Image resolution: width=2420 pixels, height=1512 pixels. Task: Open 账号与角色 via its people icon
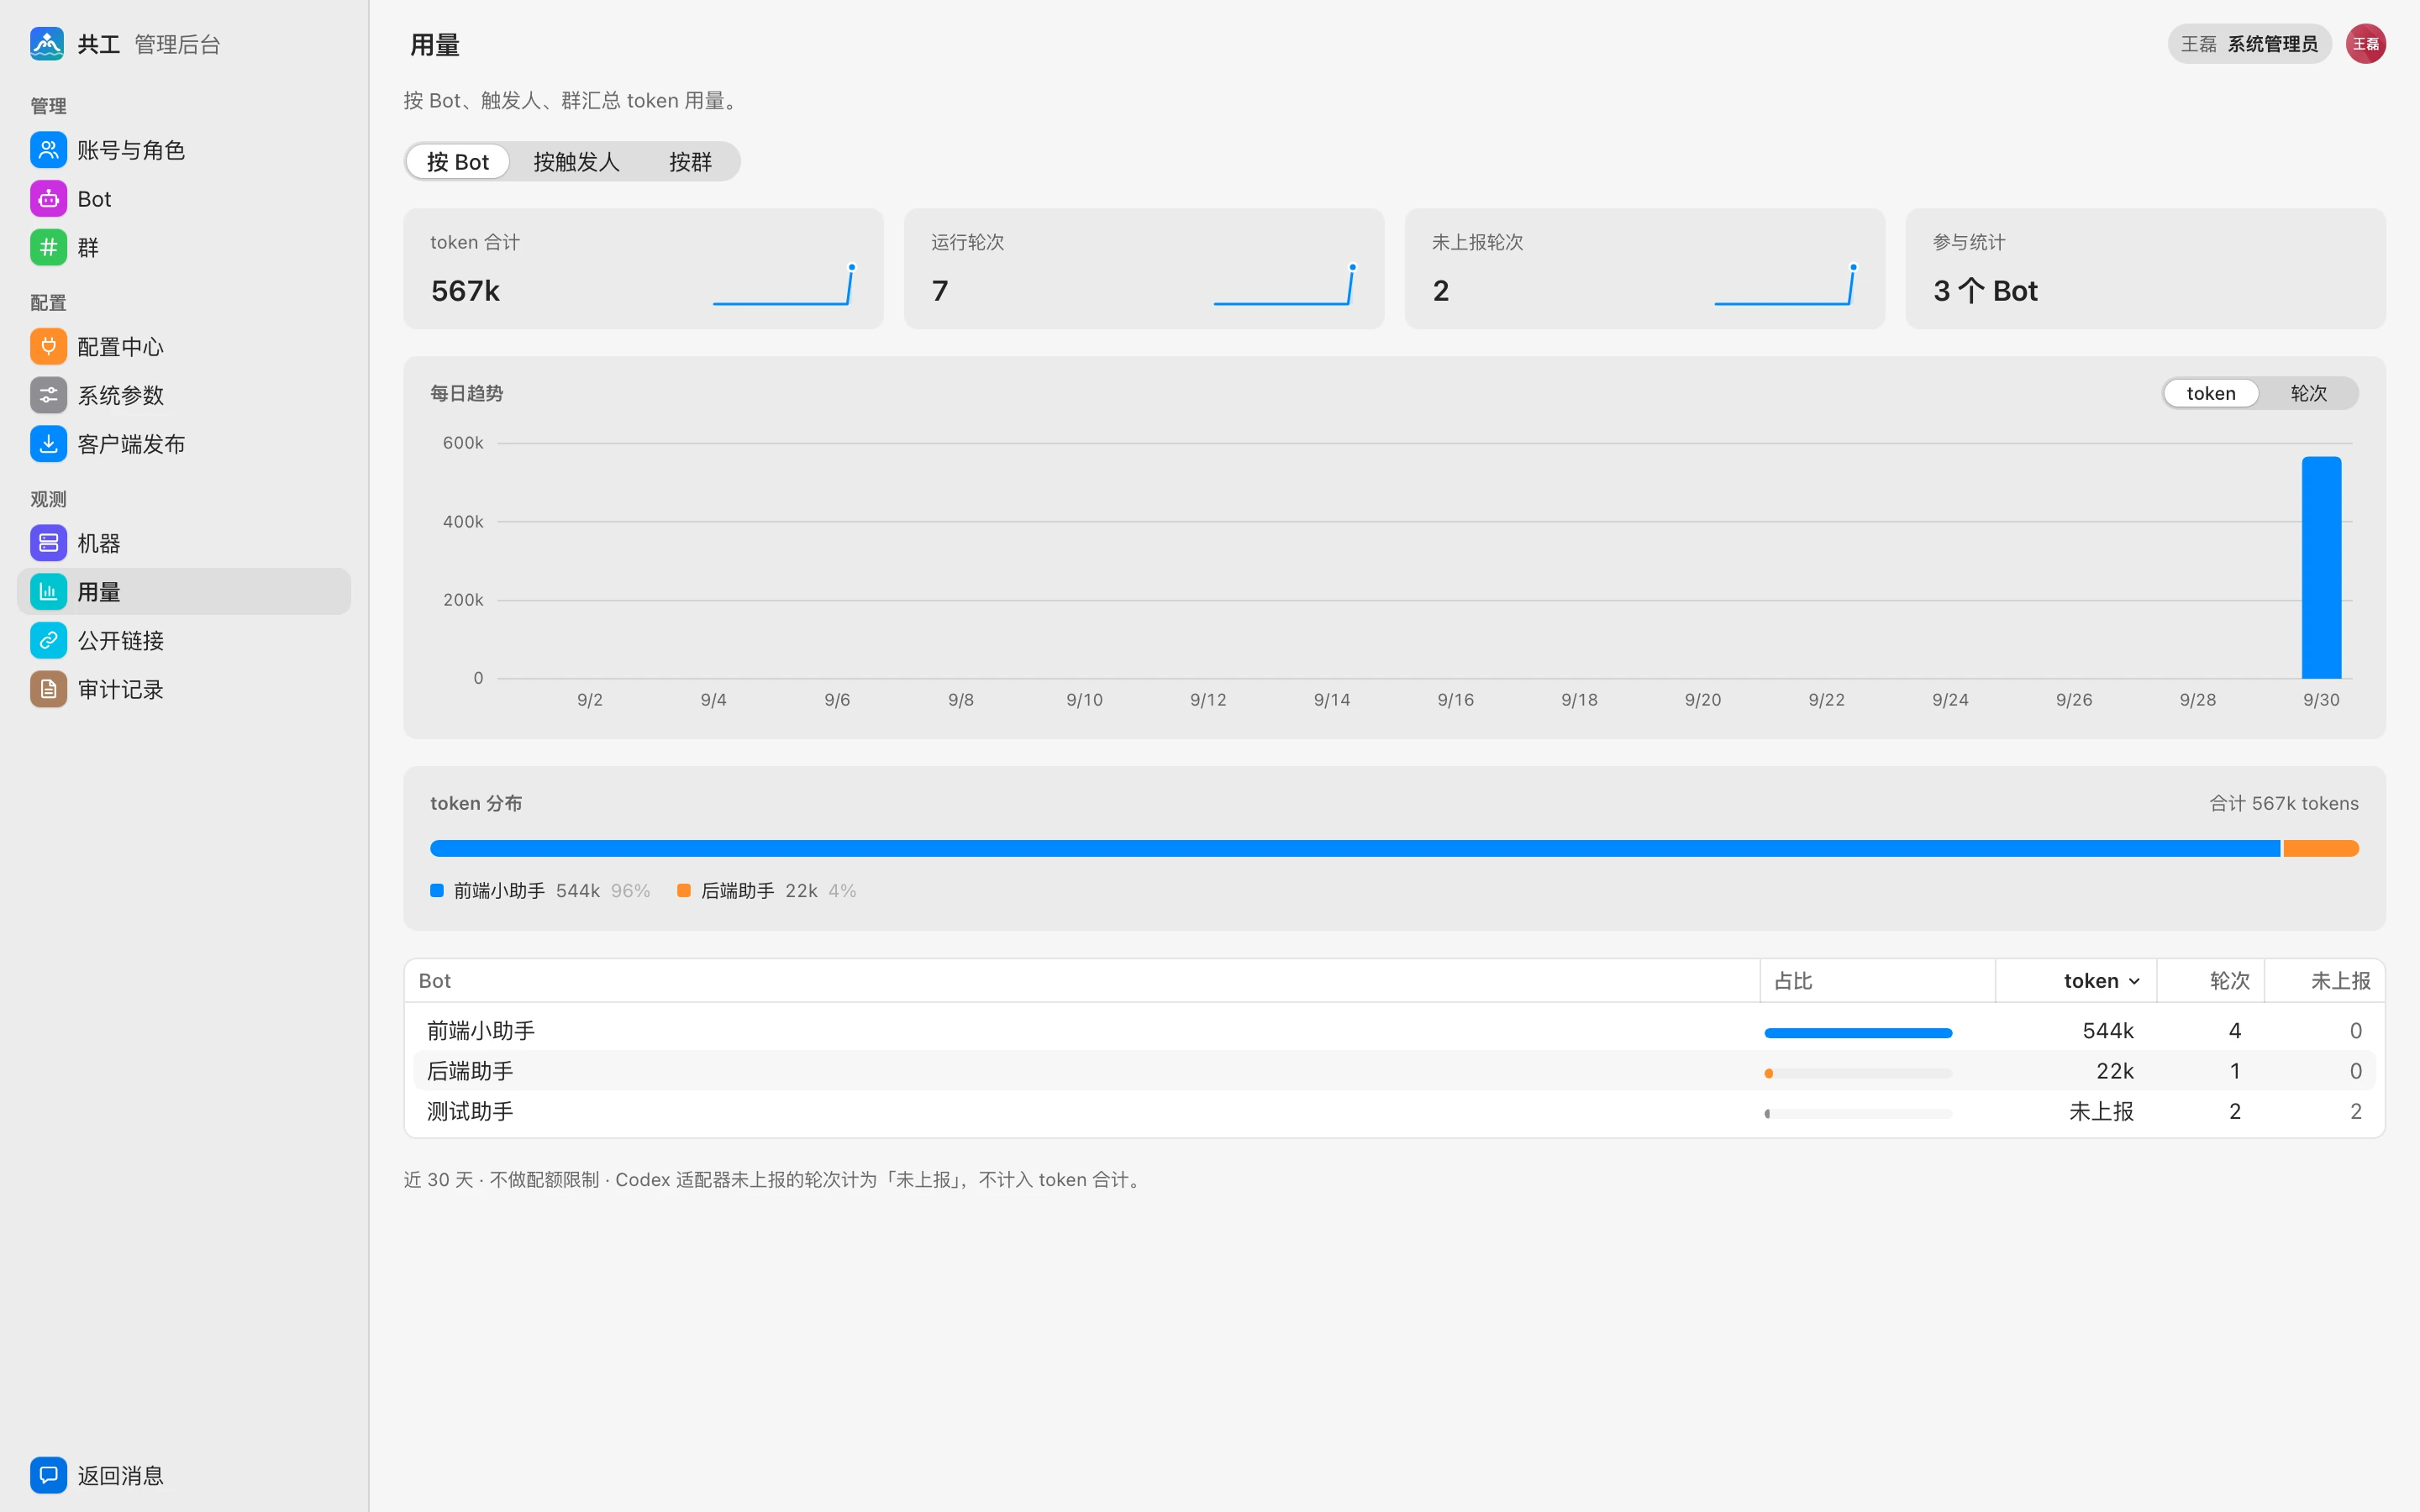(x=48, y=150)
